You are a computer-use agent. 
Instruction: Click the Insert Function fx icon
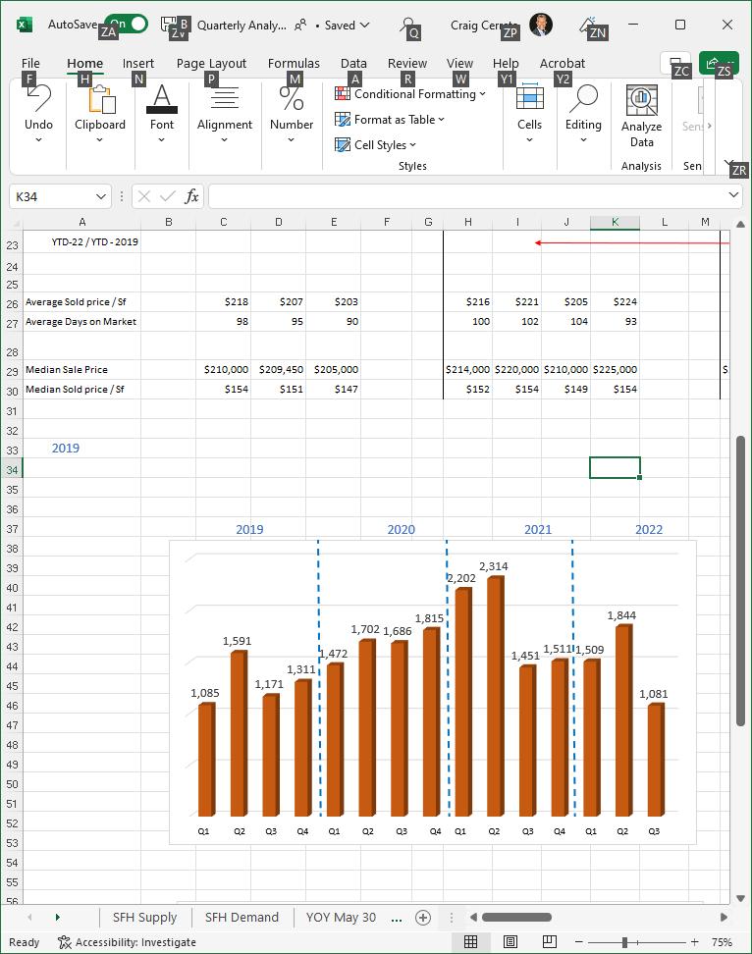191,196
